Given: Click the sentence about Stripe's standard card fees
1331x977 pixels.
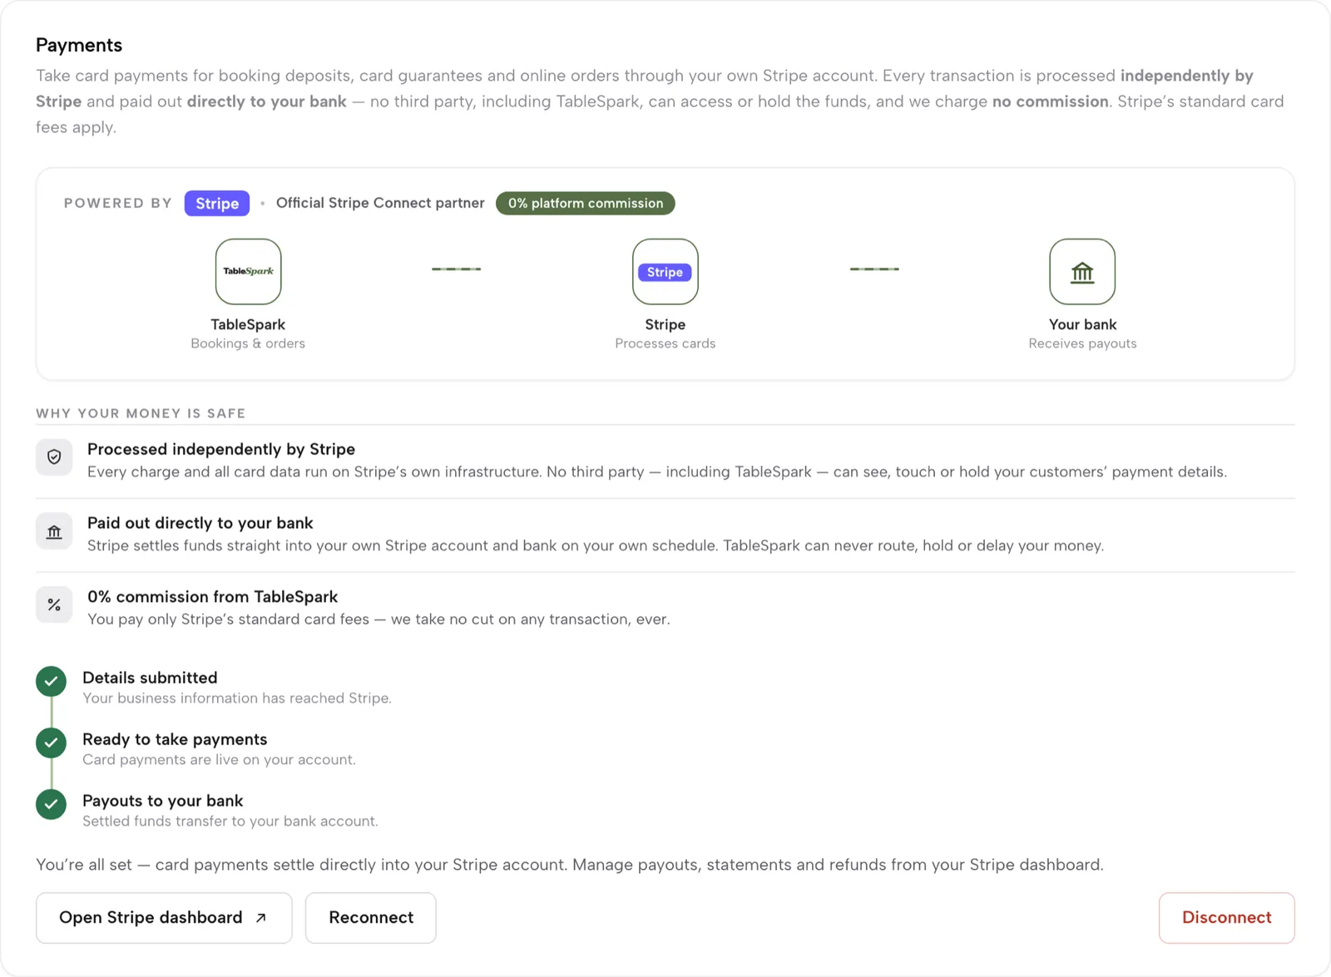Looking at the screenshot, I should 379,619.
